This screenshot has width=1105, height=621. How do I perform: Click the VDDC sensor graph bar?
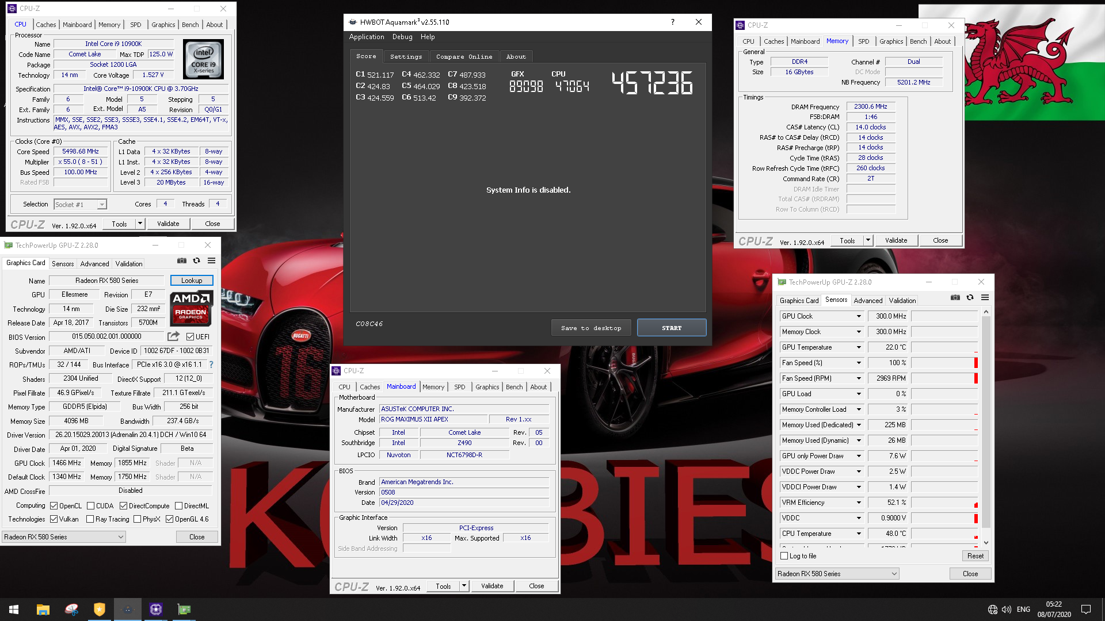[944, 518]
